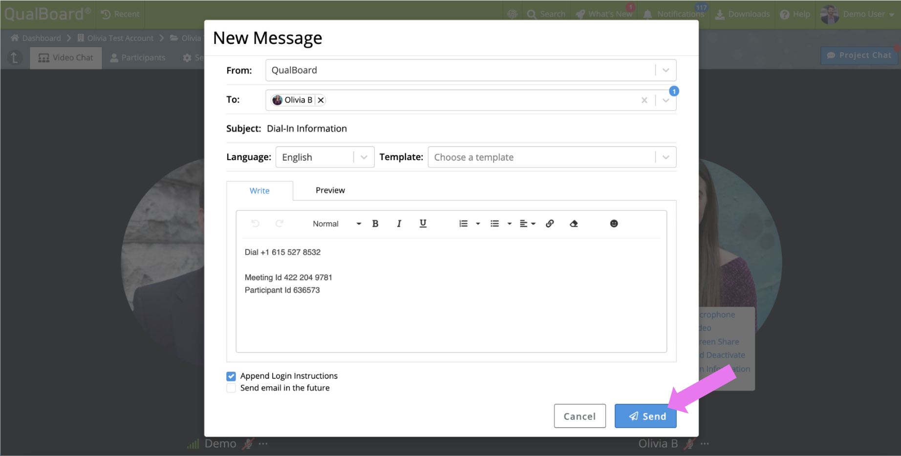Open Project Chat
Image resolution: width=901 pixels, height=456 pixels.
click(x=859, y=56)
